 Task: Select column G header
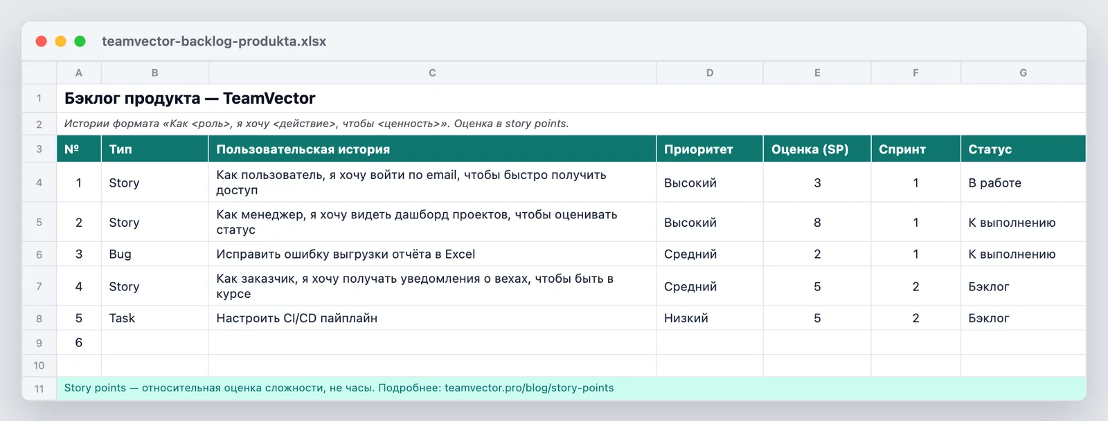coord(1024,73)
